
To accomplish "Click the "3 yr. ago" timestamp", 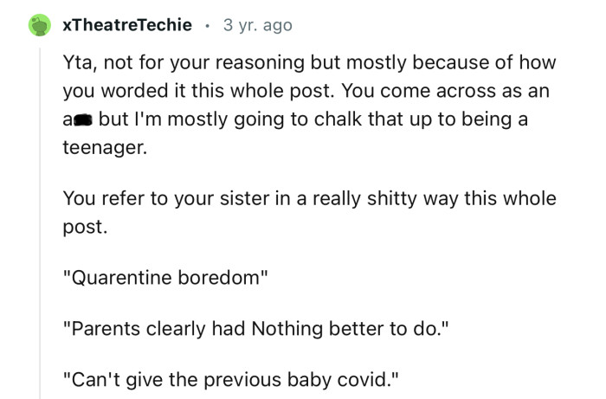I will [258, 25].
